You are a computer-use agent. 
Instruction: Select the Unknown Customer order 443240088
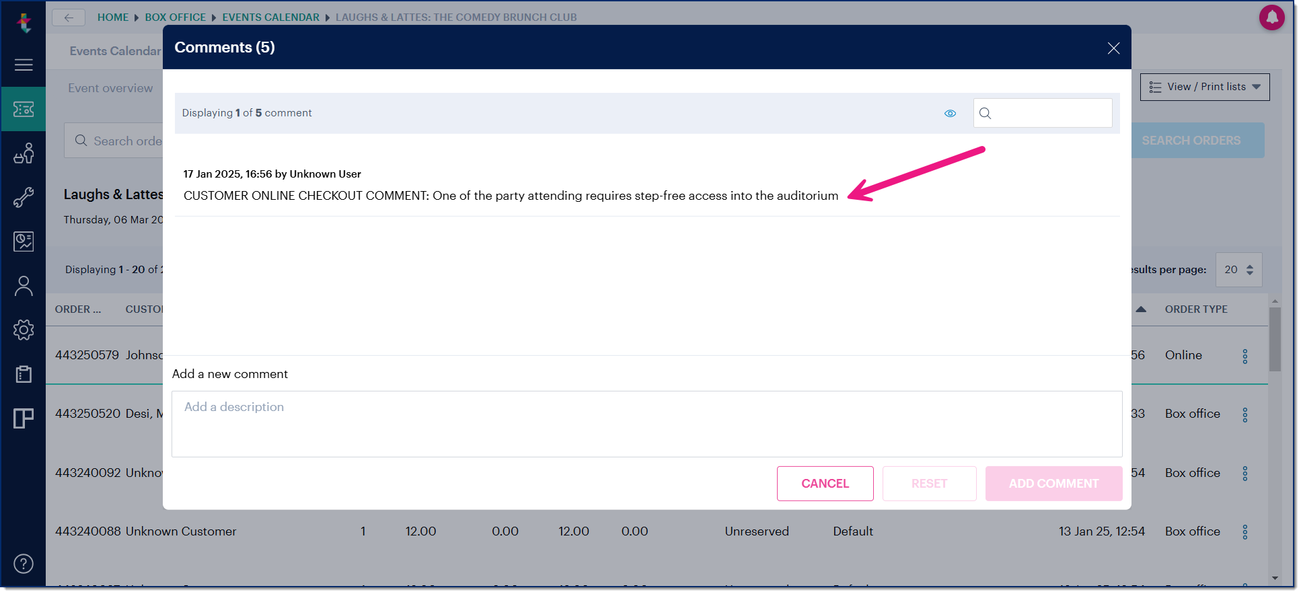[181, 531]
